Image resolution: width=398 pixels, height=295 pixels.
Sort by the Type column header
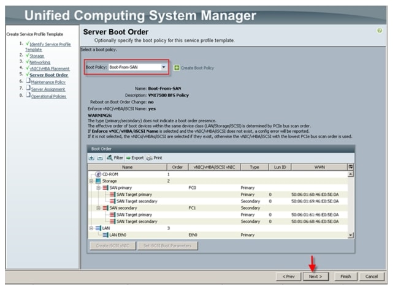[254, 167]
